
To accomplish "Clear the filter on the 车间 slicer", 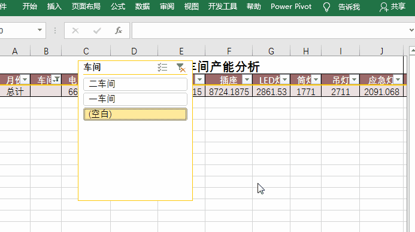I will (x=181, y=68).
